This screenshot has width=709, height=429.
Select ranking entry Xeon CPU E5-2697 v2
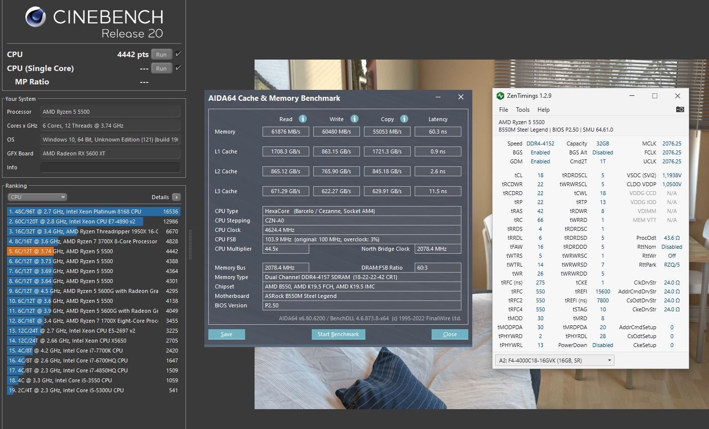click(x=93, y=331)
